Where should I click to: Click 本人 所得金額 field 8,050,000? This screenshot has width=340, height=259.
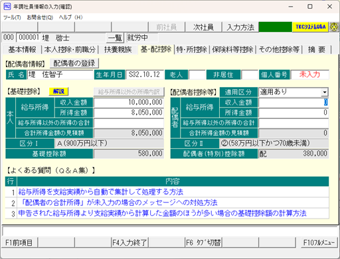[x=129, y=112]
